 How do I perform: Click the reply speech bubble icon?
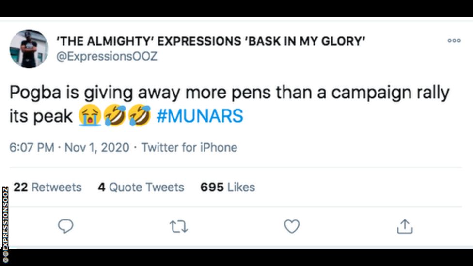pos(65,226)
